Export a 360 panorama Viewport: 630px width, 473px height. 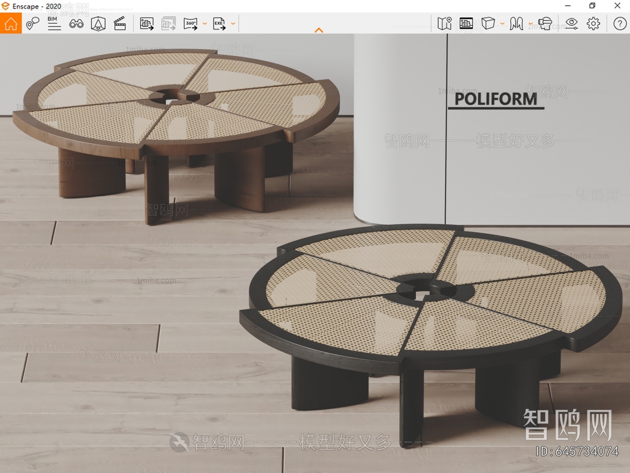pyautogui.click(x=191, y=24)
